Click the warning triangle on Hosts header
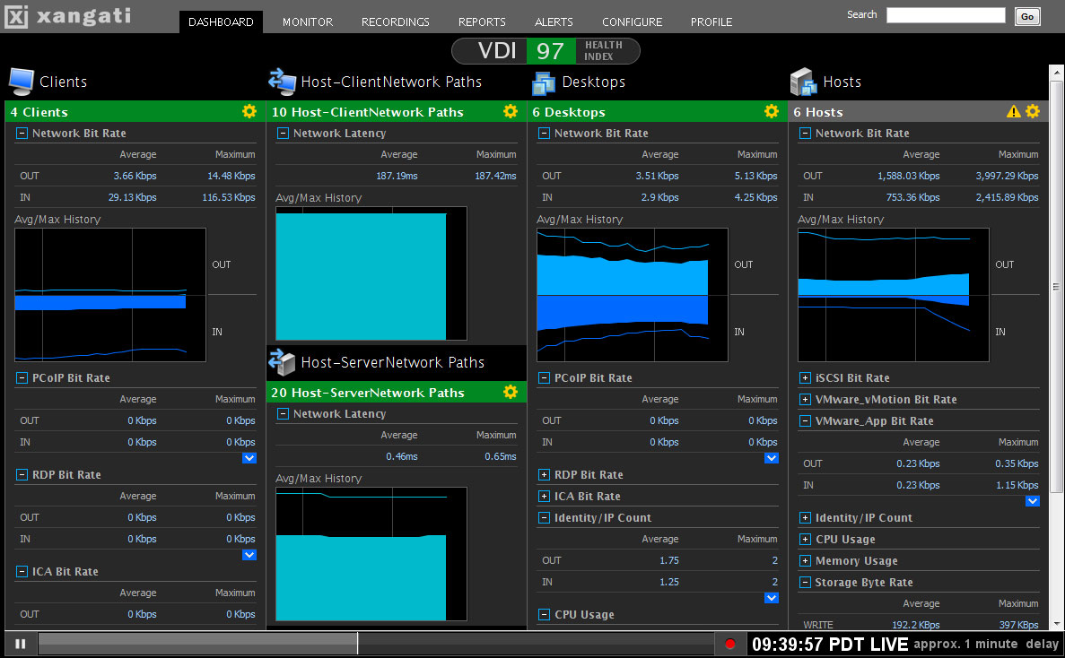 pyautogui.click(x=1014, y=111)
